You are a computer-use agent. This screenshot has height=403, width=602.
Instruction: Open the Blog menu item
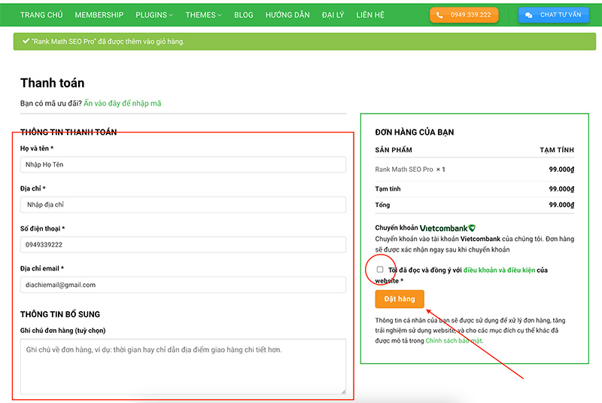244,14
